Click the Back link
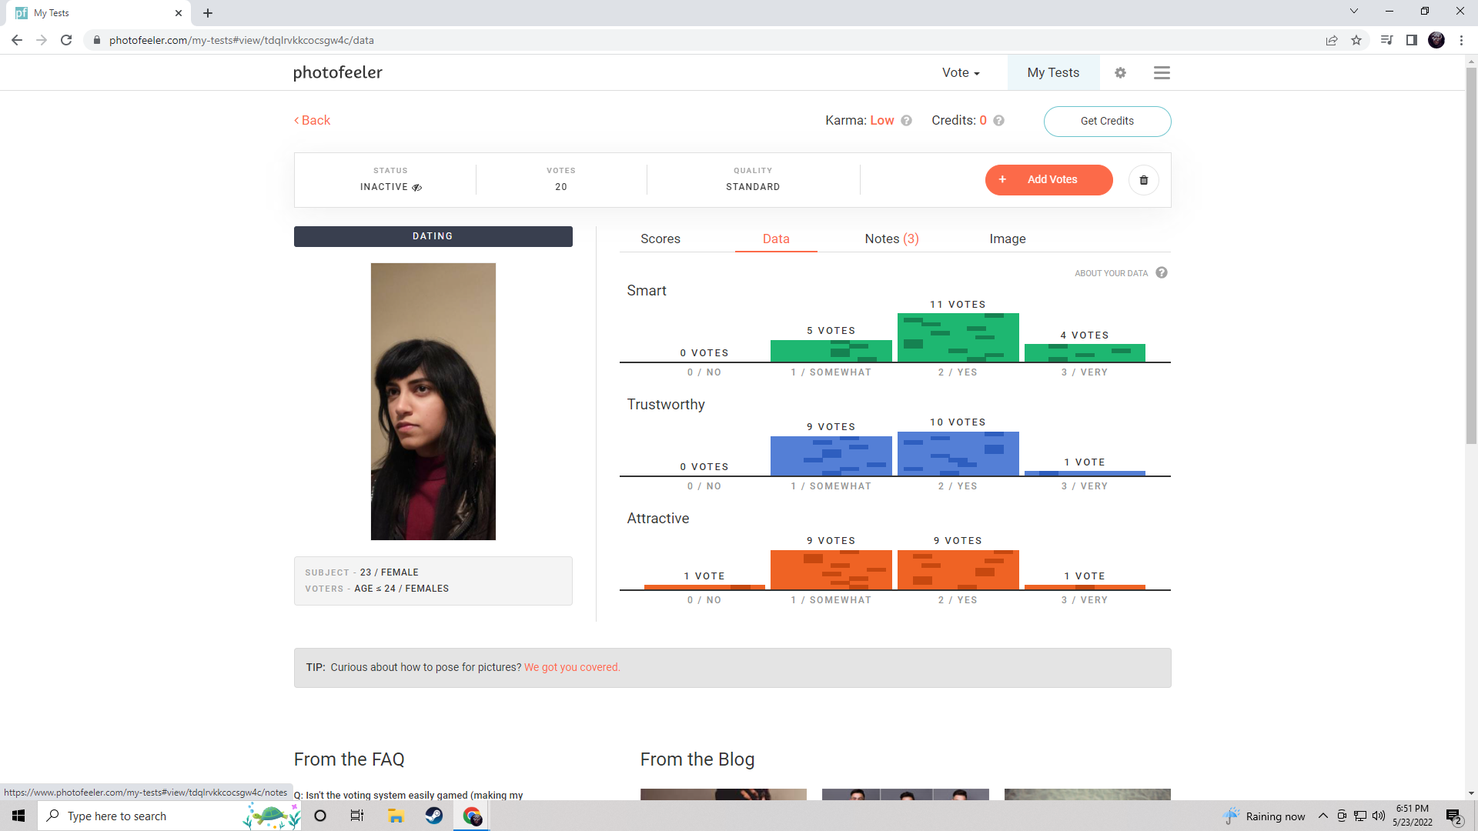Screen dimensions: 1478x831 coord(312,121)
